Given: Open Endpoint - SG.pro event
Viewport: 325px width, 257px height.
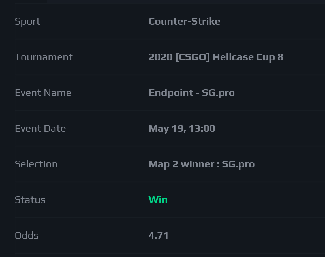Looking at the screenshot, I should coord(191,93).
